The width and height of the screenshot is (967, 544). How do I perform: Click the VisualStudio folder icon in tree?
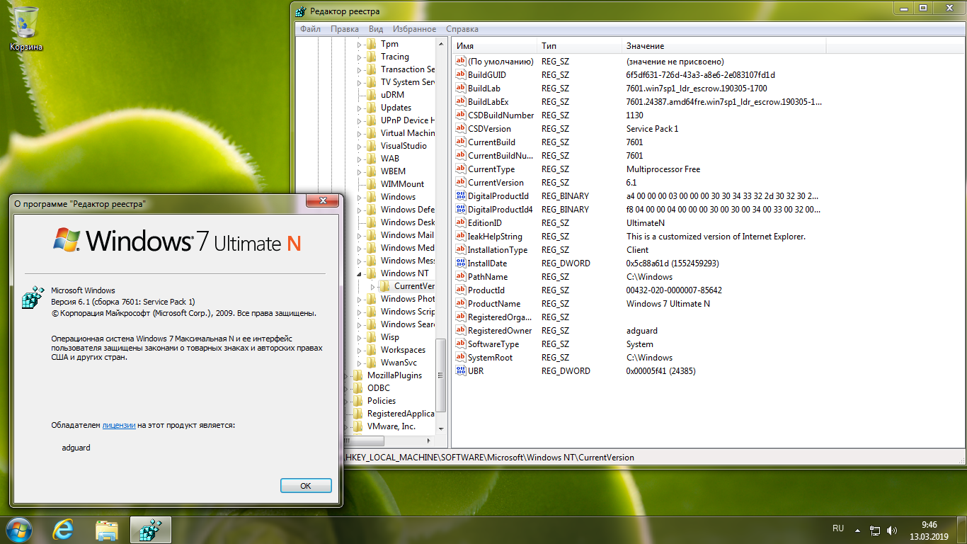[x=372, y=146]
